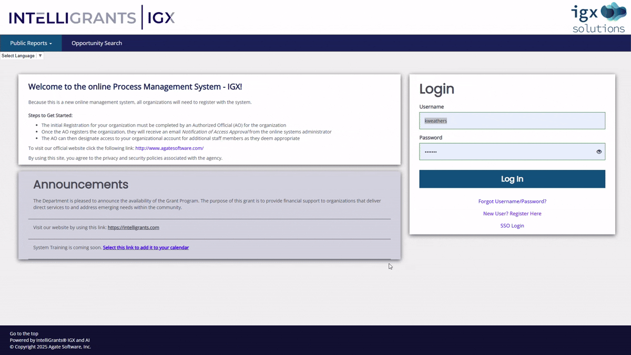Click the 'Steps to Get Started:' text
This screenshot has height=355, width=631.
pos(50,115)
